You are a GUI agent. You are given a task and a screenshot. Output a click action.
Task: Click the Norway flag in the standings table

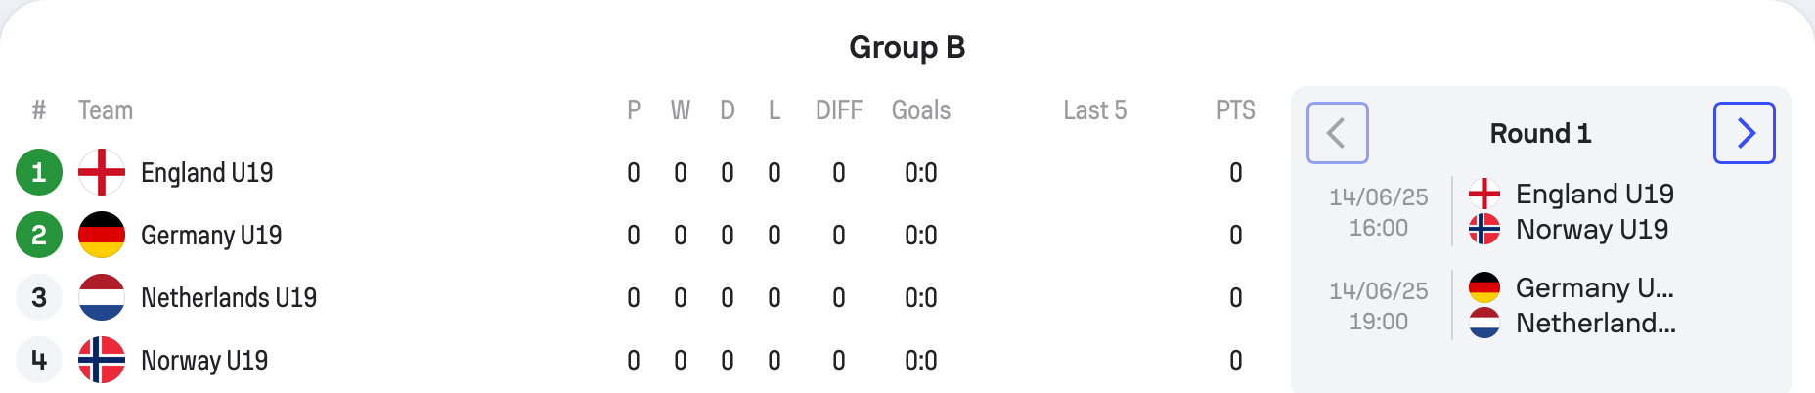(x=102, y=360)
